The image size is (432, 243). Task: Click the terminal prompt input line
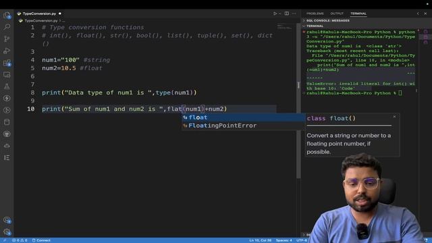(x=354, y=93)
